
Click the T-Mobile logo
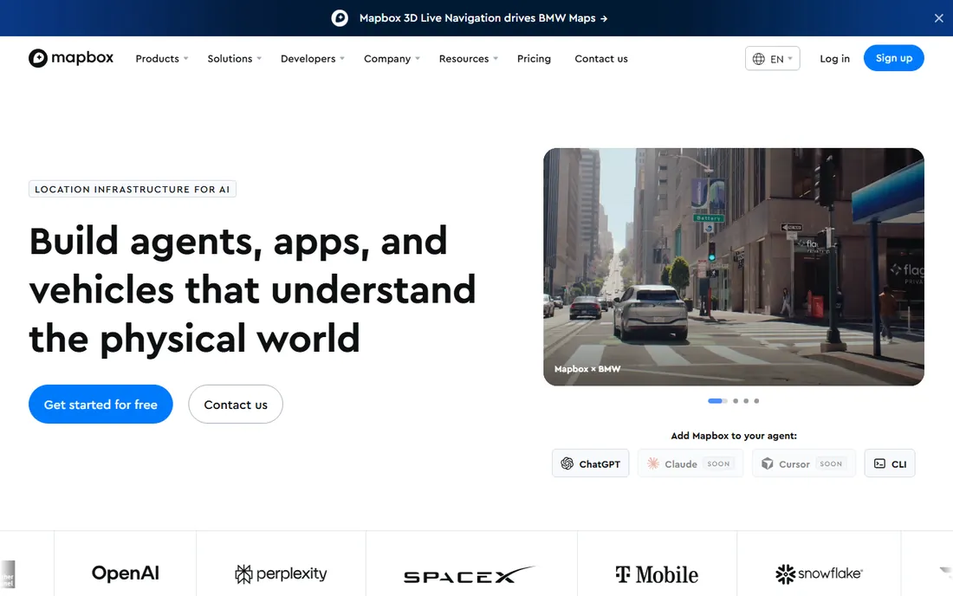click(657, 574)
